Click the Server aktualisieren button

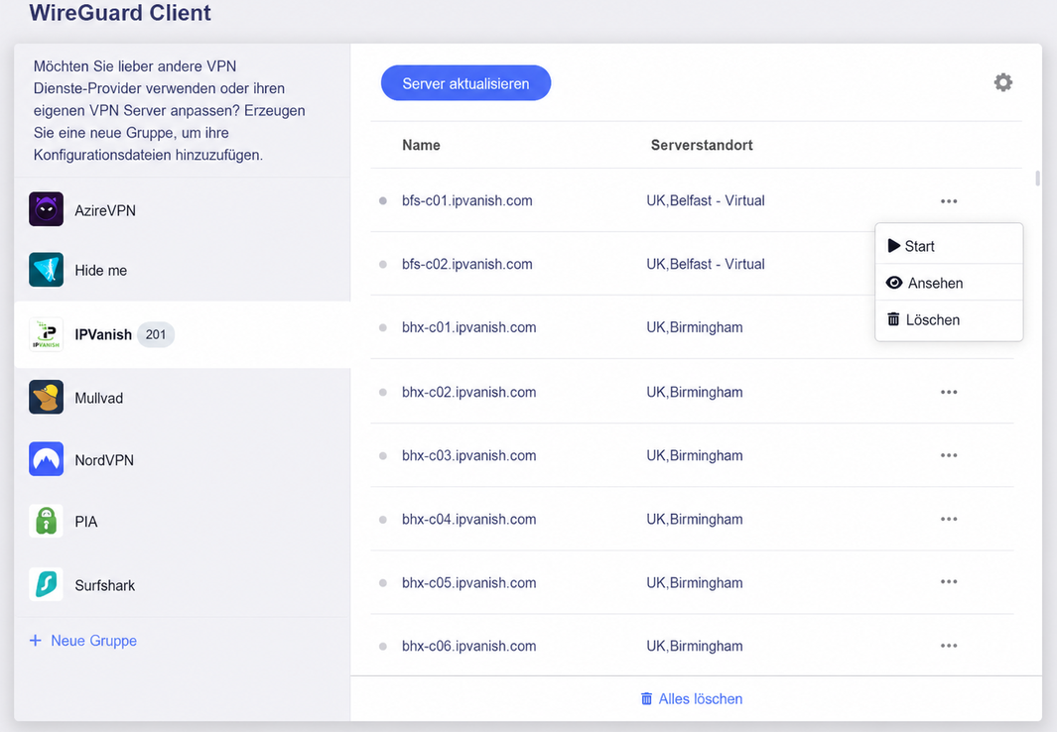(465, 83)
